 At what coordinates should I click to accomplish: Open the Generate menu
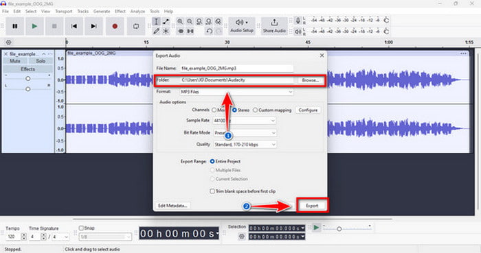(102, 12)
